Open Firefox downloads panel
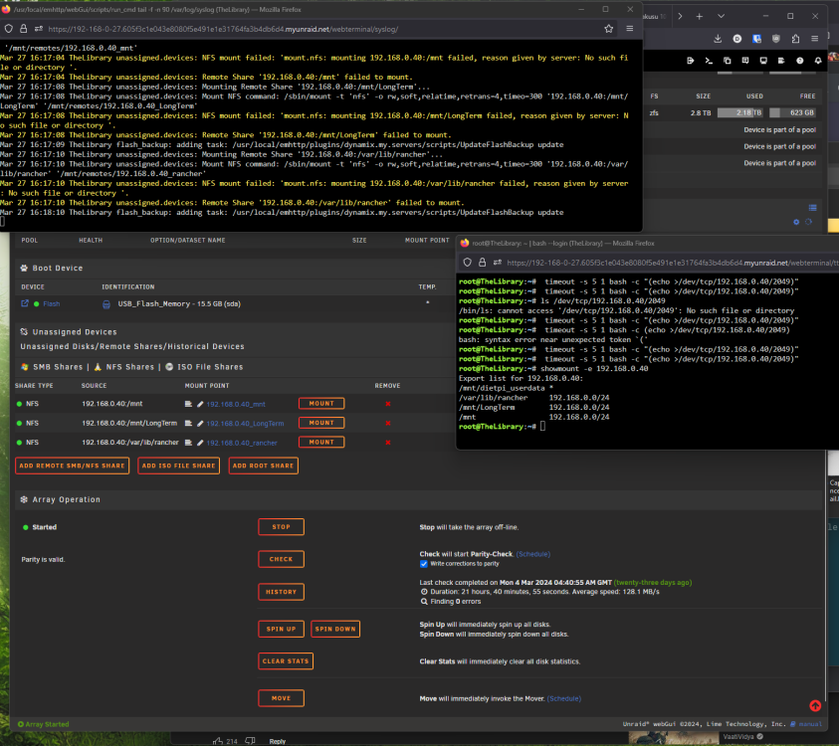This screenshot has width=839, height=746. [x=718, y=39]
